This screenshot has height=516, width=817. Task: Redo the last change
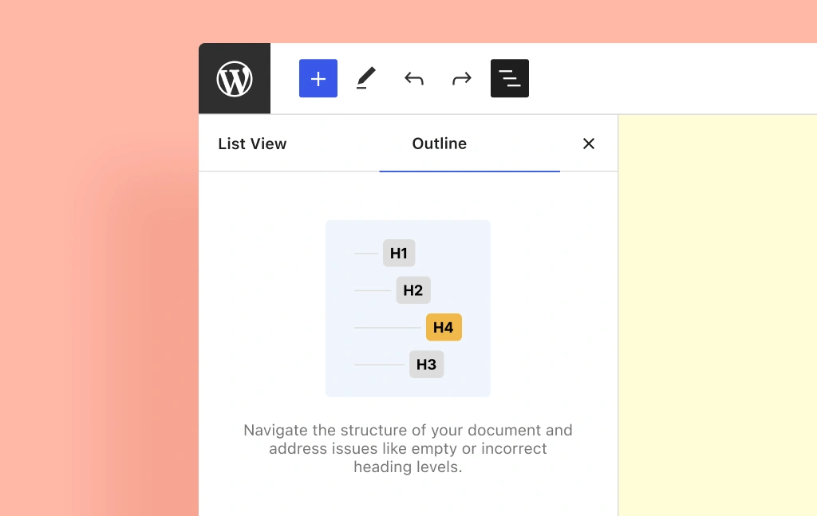pyautogui.click(x=461, y=78)
